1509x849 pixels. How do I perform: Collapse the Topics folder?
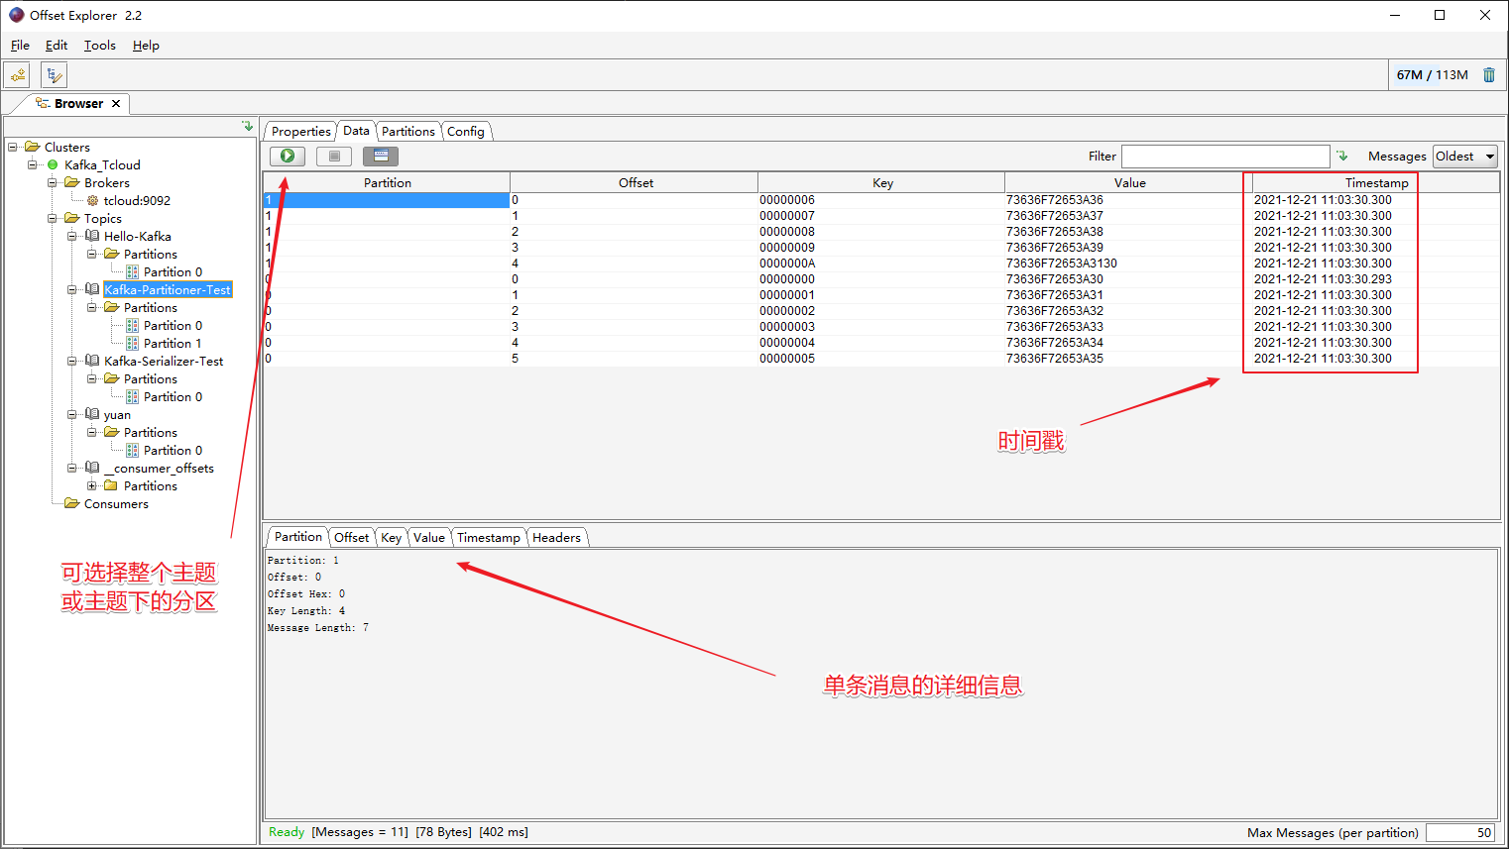(53, 218)
